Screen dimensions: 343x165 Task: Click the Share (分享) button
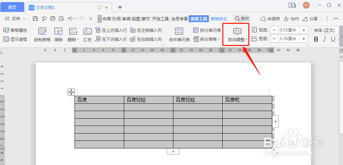pos(310,19)
